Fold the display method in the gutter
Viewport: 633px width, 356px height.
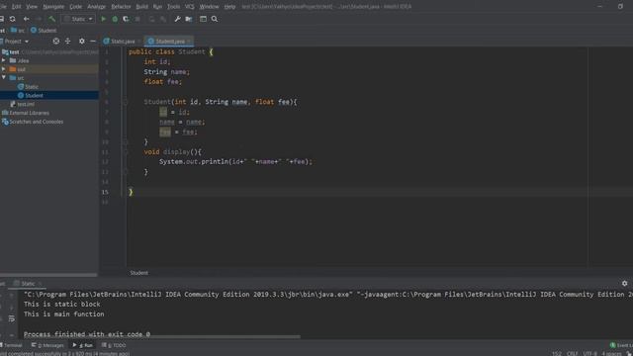(x=126, y=151)
